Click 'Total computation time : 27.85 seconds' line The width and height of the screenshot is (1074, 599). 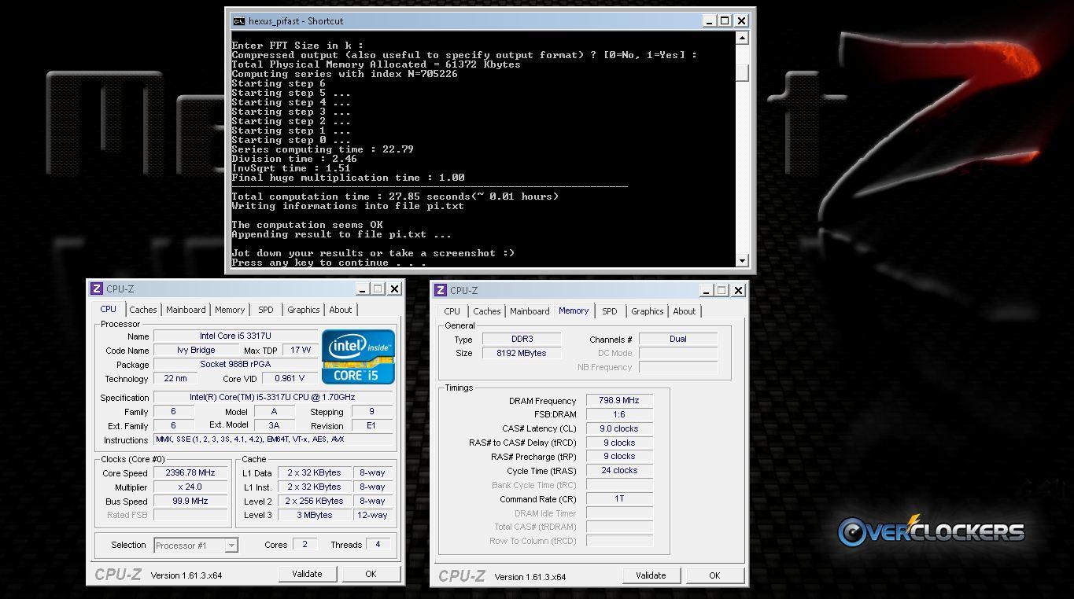click(395, 197)
